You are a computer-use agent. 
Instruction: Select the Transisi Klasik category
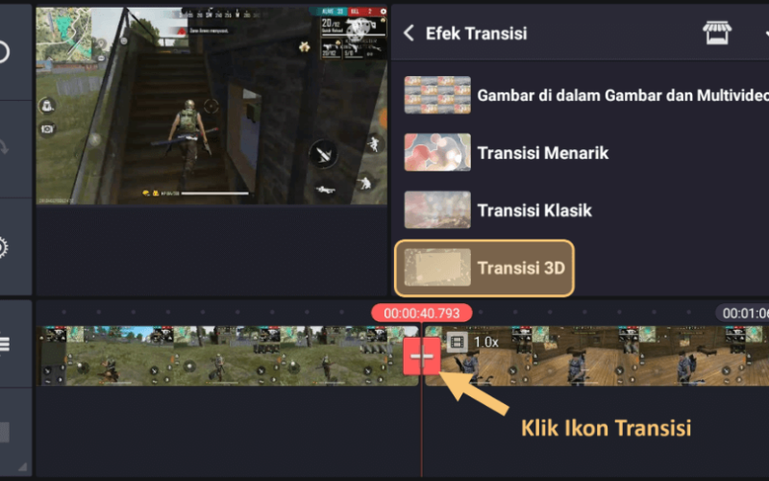(x=534, y=210)
